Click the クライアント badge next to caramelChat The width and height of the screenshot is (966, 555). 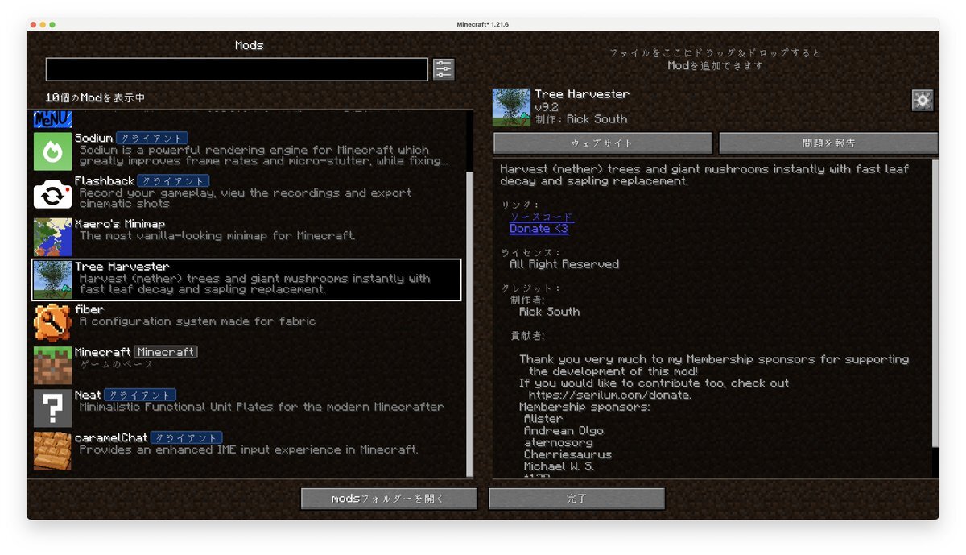(186, 438)
